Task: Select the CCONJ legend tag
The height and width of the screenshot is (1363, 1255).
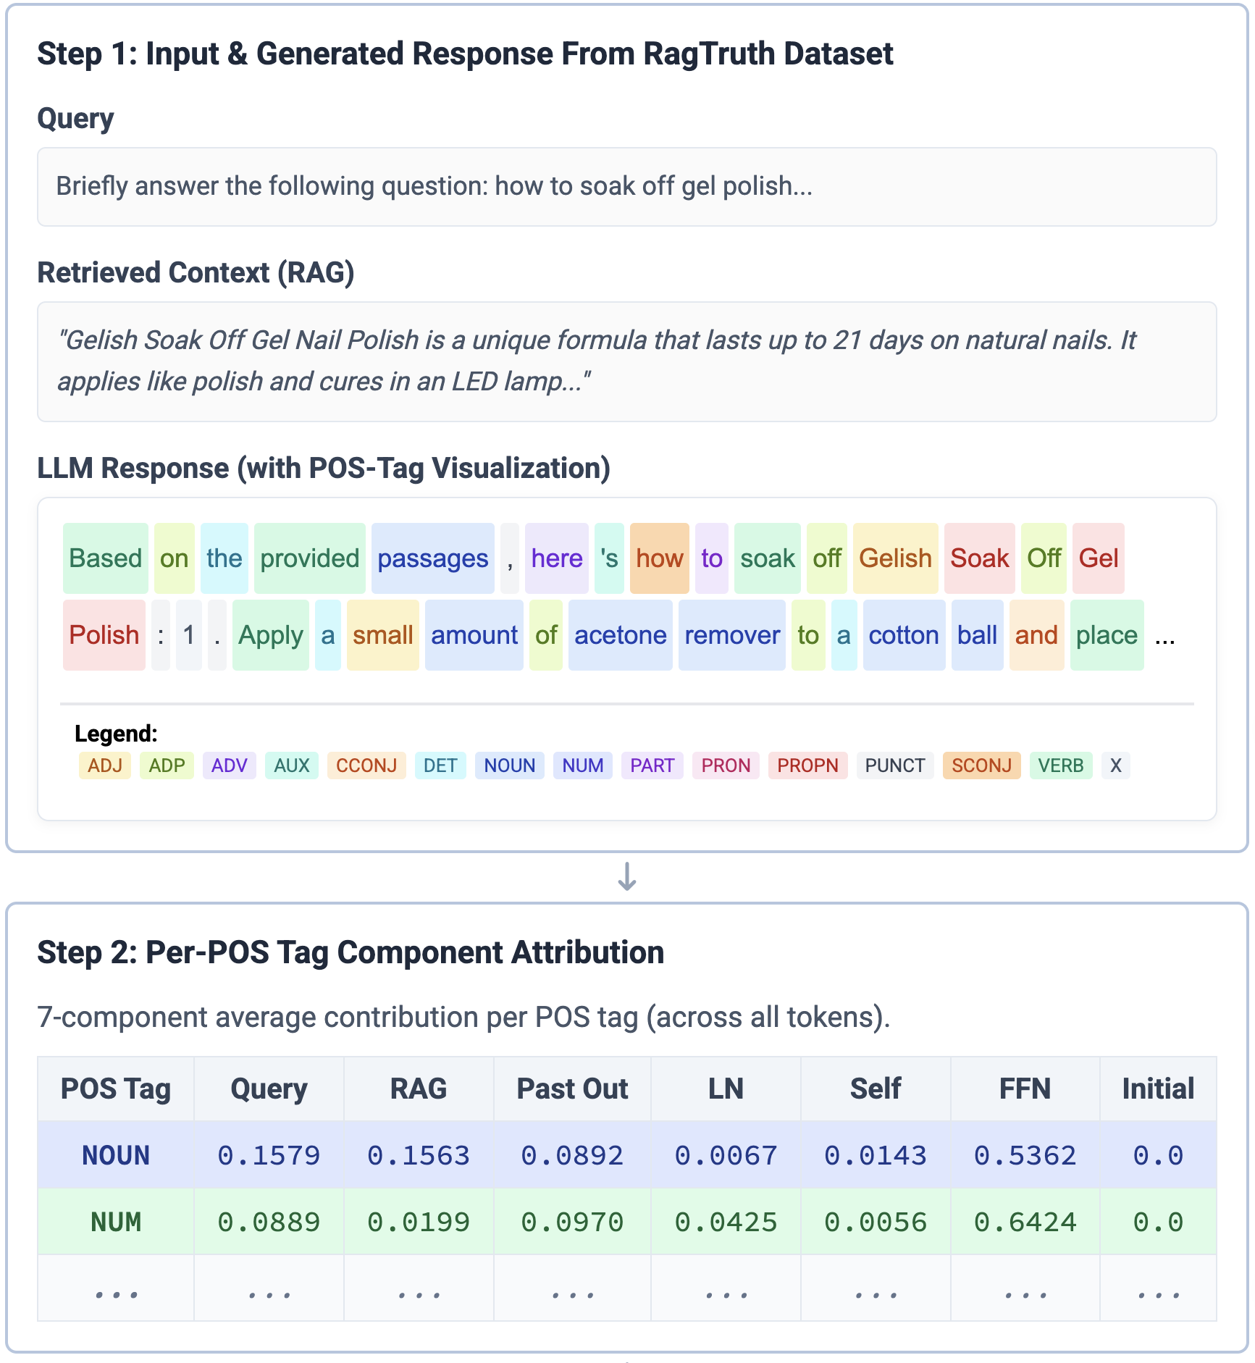Action: click(x=366, y=766)
